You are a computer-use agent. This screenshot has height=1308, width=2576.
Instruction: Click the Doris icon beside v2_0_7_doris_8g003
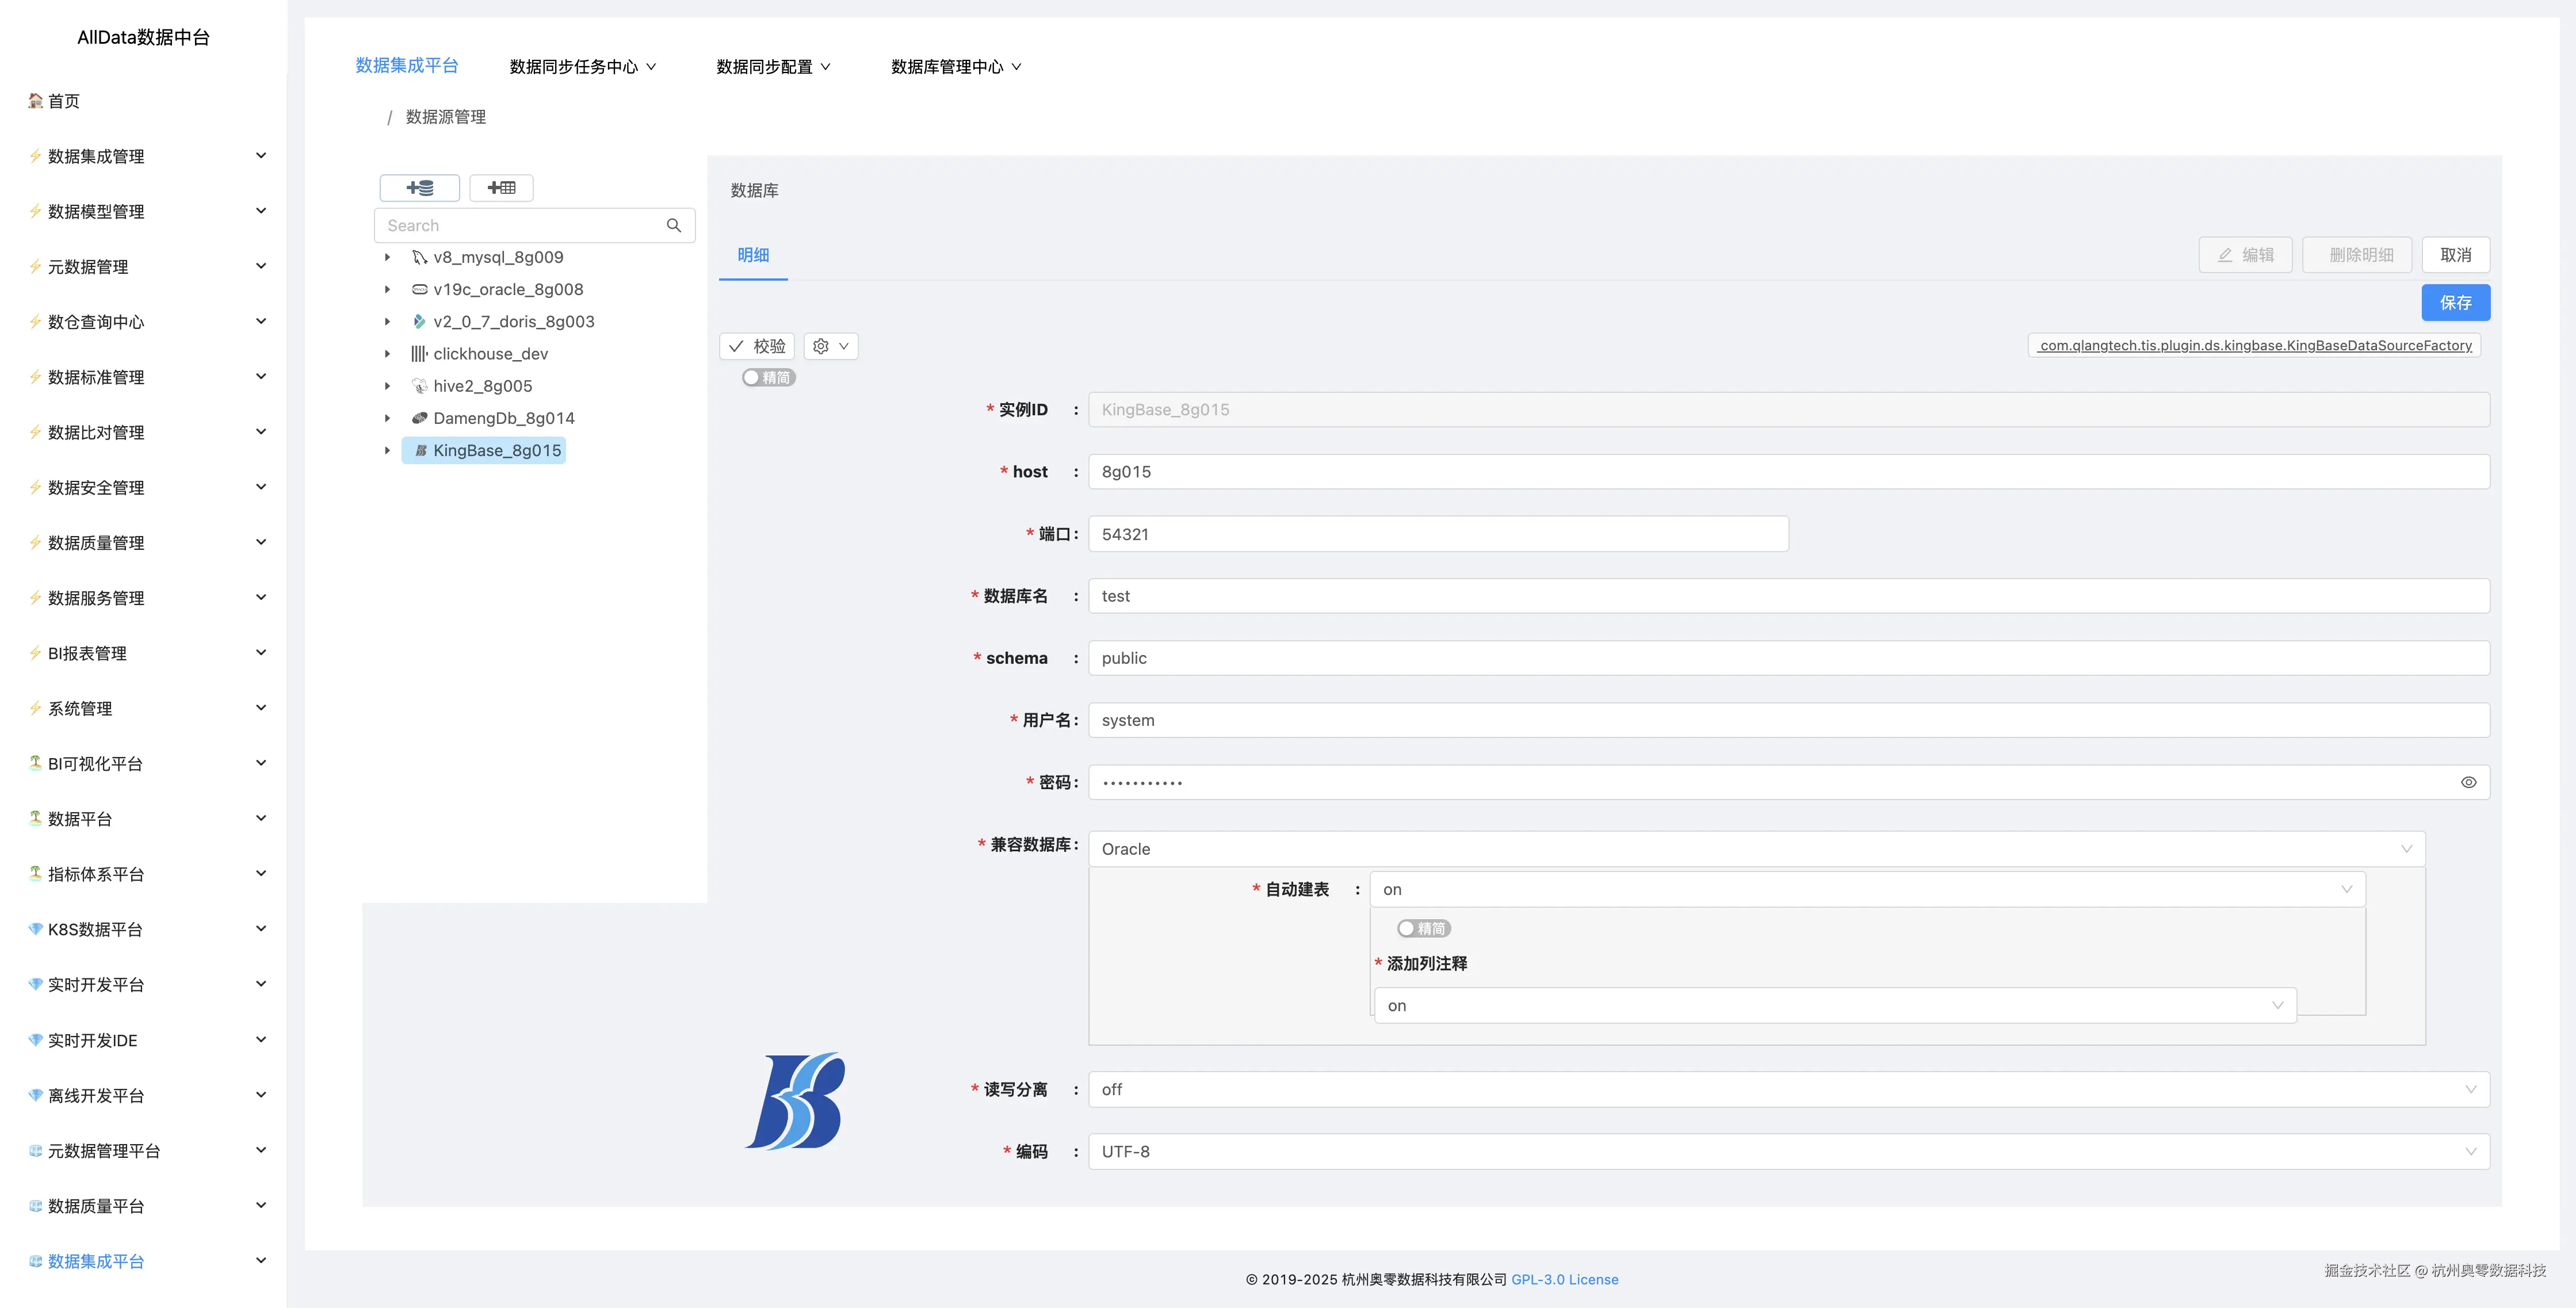click(418, 321)
